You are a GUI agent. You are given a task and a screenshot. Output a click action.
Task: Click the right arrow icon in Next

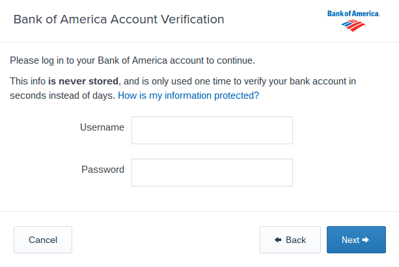point(366,240)
